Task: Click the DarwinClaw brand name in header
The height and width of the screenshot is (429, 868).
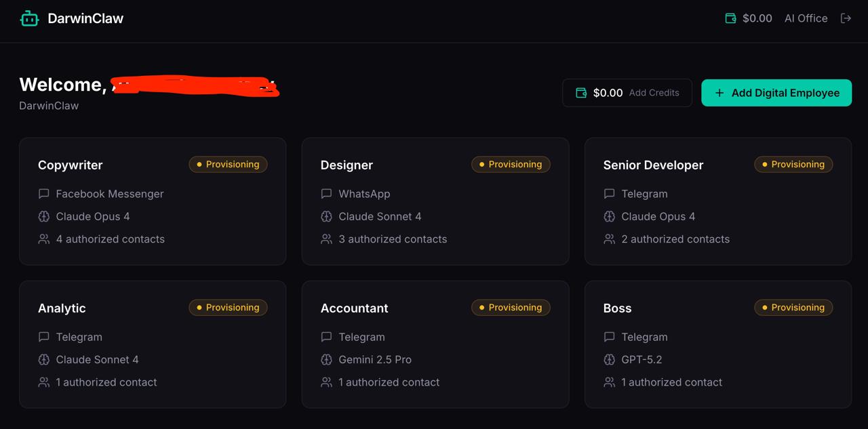Action: [x=85, y=18]
